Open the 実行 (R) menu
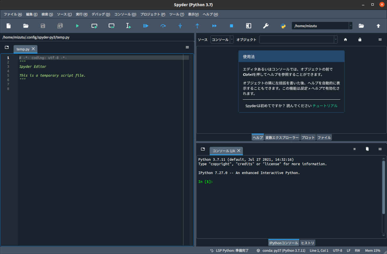The image size is (387, 254). 82,14
